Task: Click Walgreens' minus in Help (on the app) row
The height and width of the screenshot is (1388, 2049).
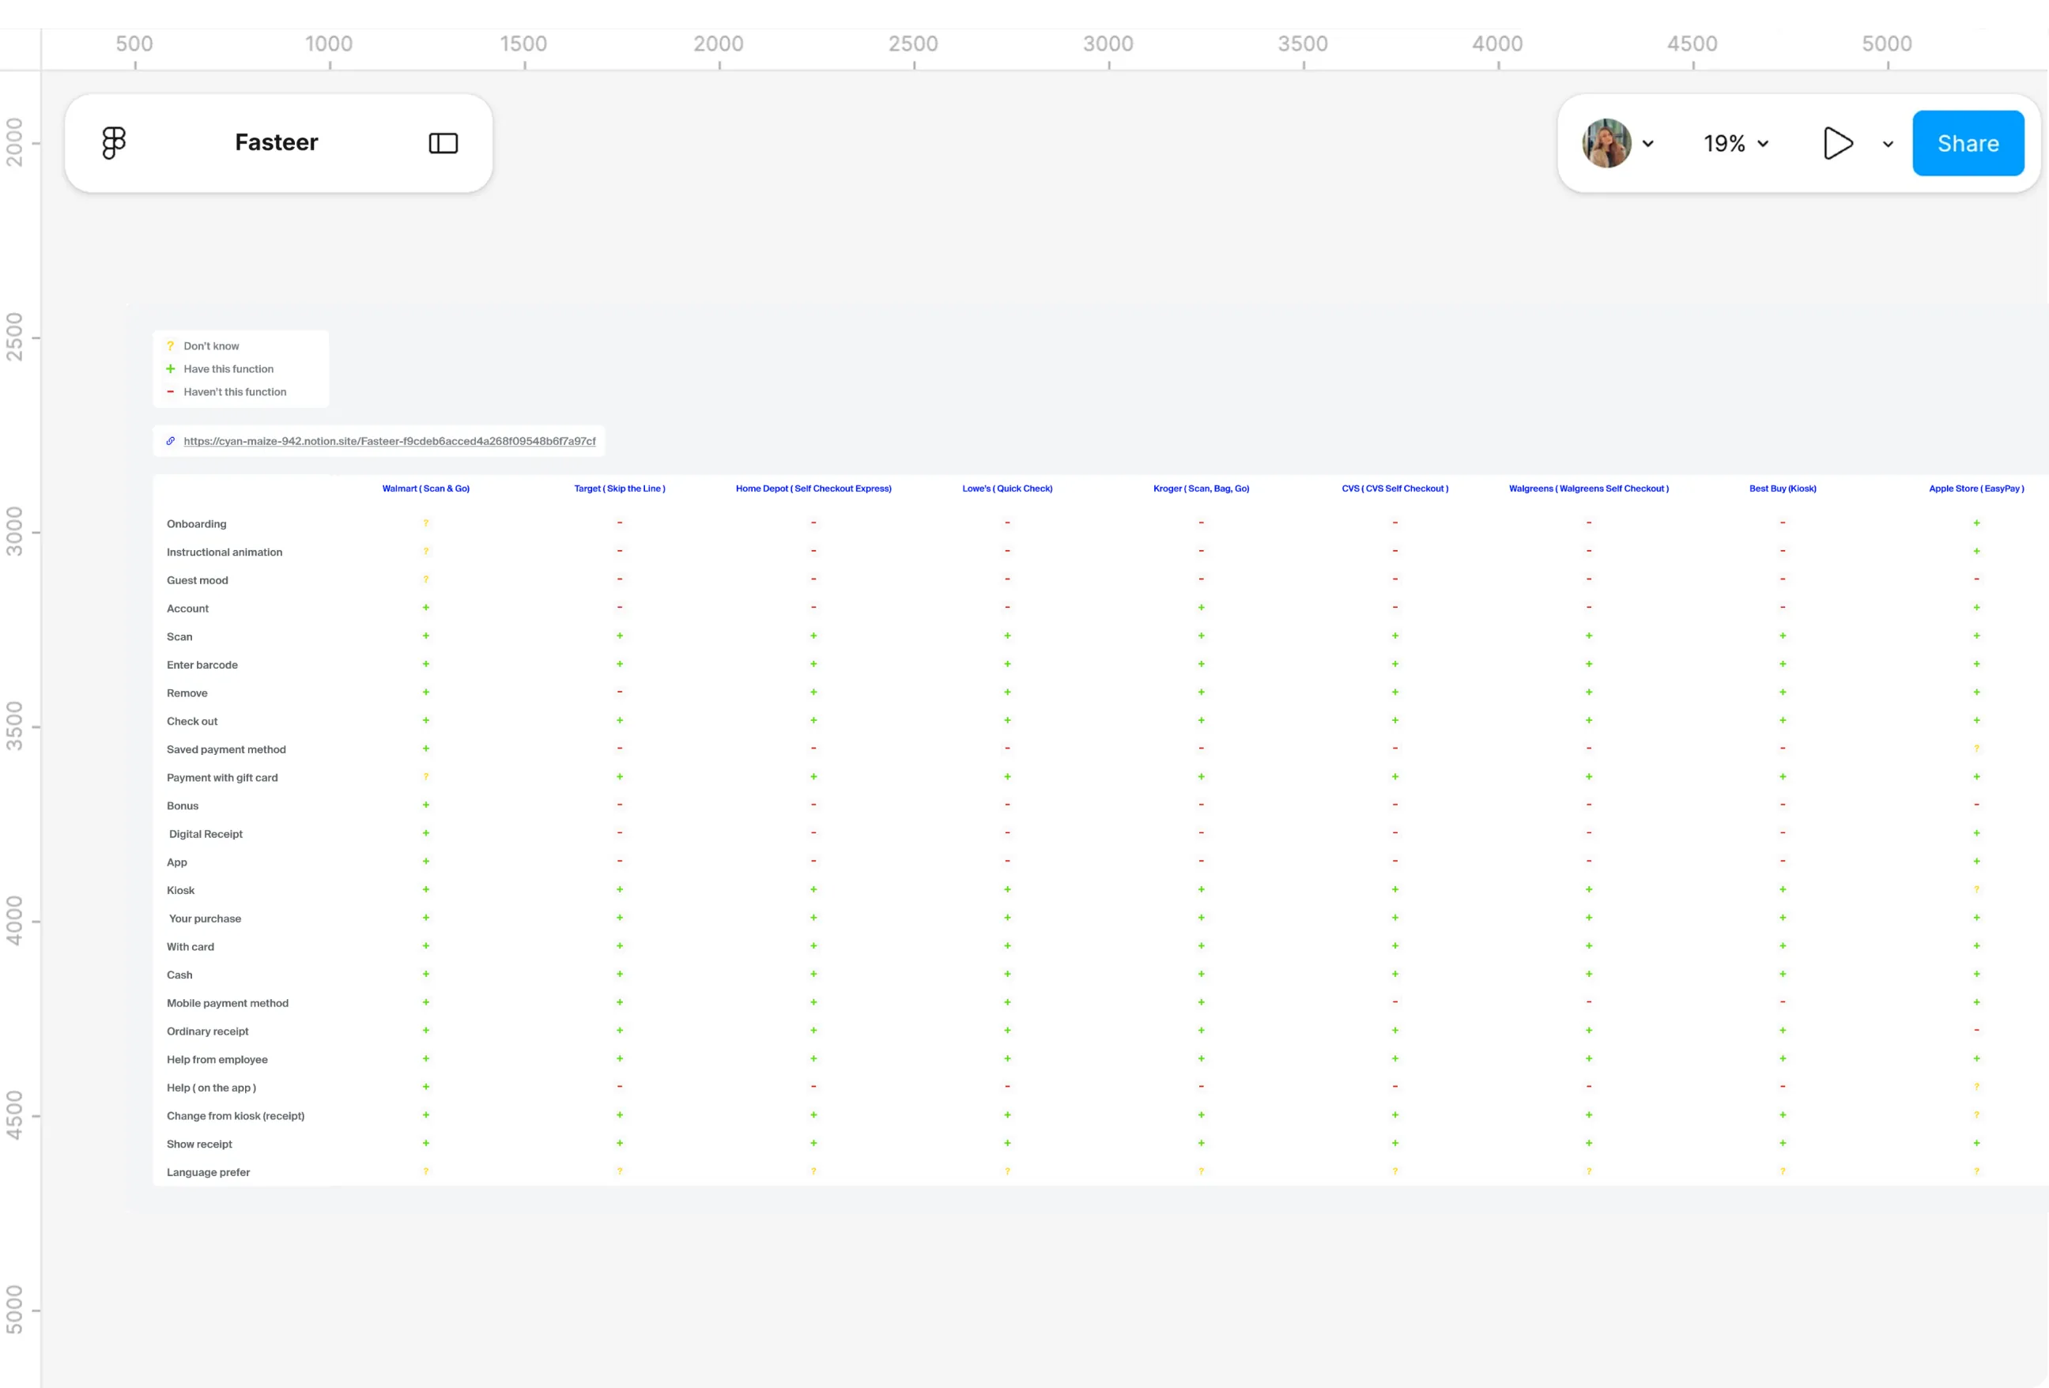Action: coord(1589,1088)
